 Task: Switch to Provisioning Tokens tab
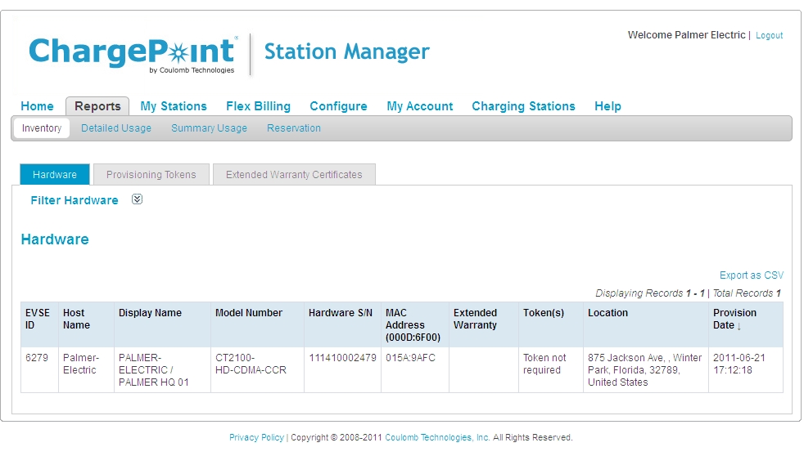tap(151, 174)
